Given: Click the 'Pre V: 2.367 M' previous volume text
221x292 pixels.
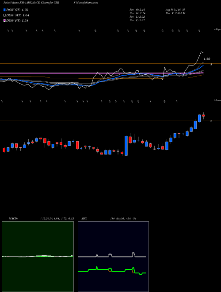Looking at the screenshot, I should click(175, 13).
